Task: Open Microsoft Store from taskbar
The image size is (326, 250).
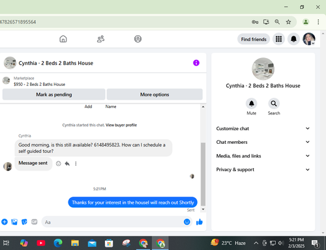Action: pyautogui.click(x=109, y=243)
